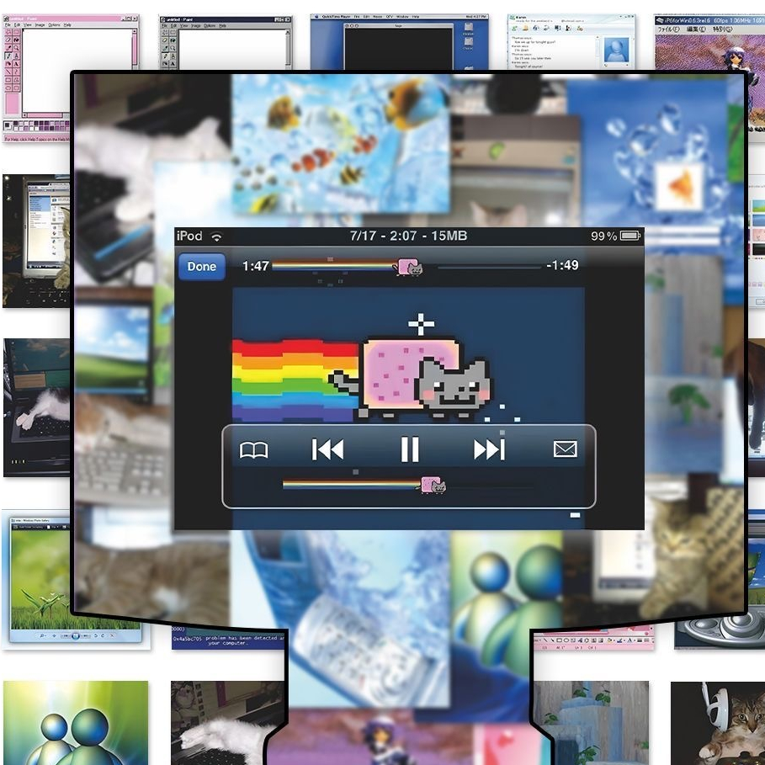Select Polygon tool in pink Paint
The image size is (765, 765).
16,80
